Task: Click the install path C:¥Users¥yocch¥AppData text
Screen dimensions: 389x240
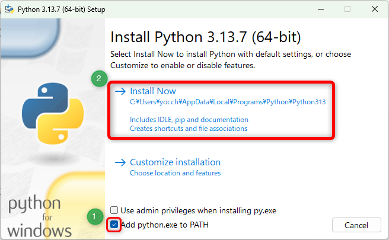Action: point(228,102)
